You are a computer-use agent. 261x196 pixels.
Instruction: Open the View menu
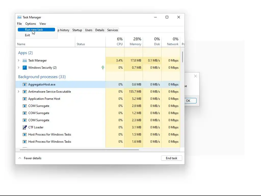click(43, 24)
